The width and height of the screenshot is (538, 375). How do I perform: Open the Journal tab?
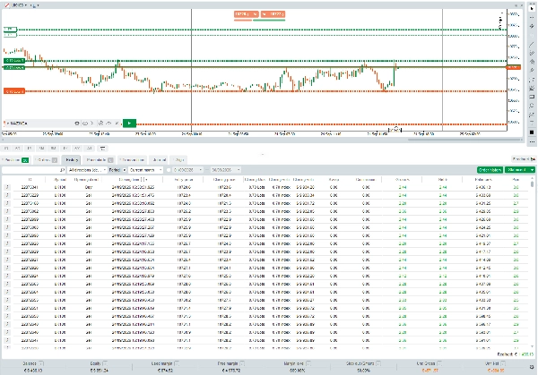160,160
